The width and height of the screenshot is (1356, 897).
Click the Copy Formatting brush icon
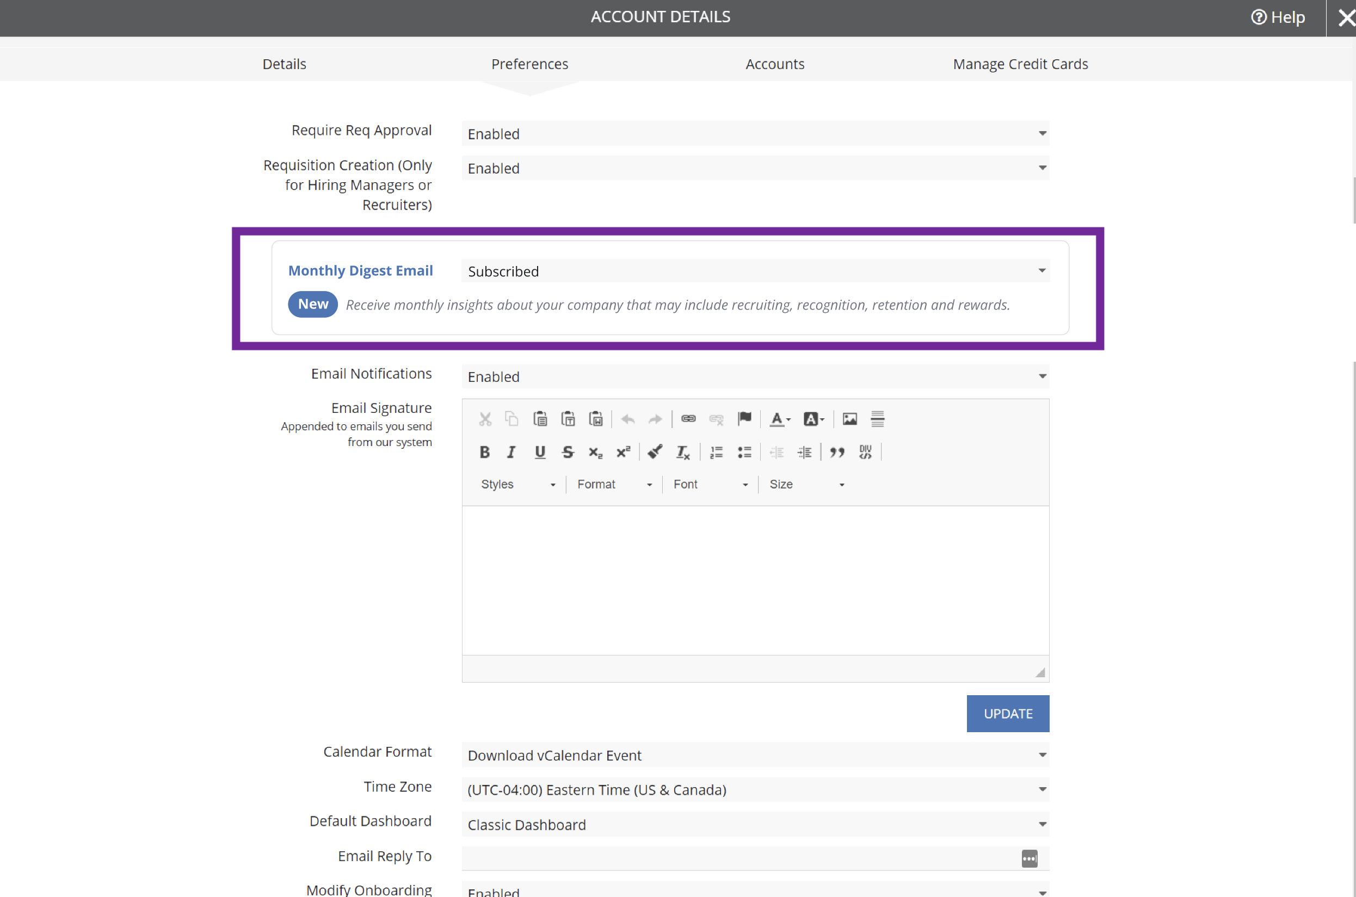pos(656,453)
